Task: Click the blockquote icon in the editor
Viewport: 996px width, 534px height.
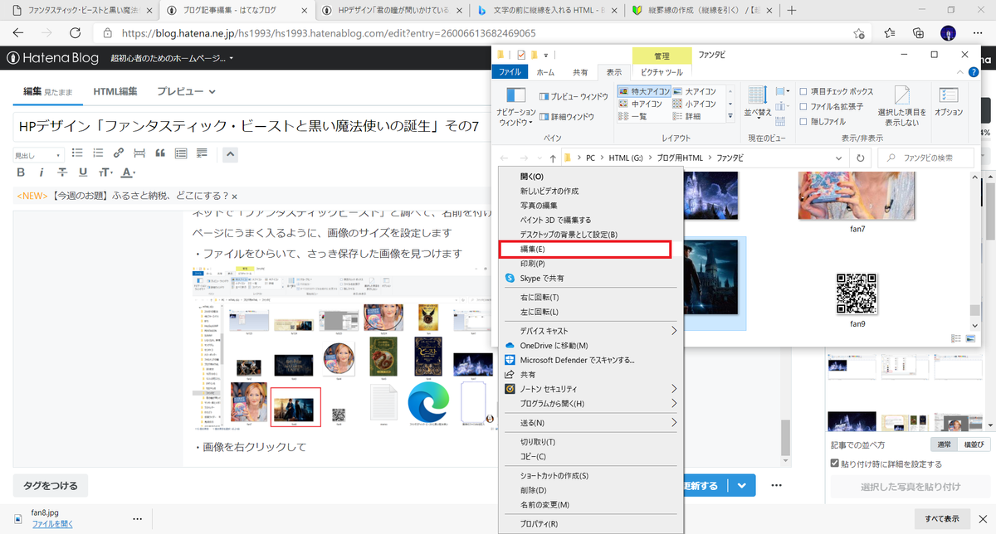Action: click(160, 153)
